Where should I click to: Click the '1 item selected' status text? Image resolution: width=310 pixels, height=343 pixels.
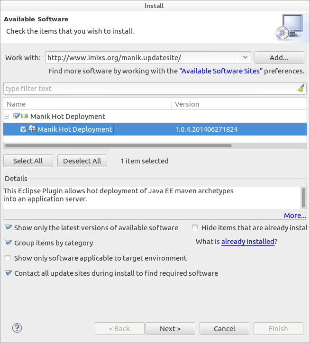point(145,161)
